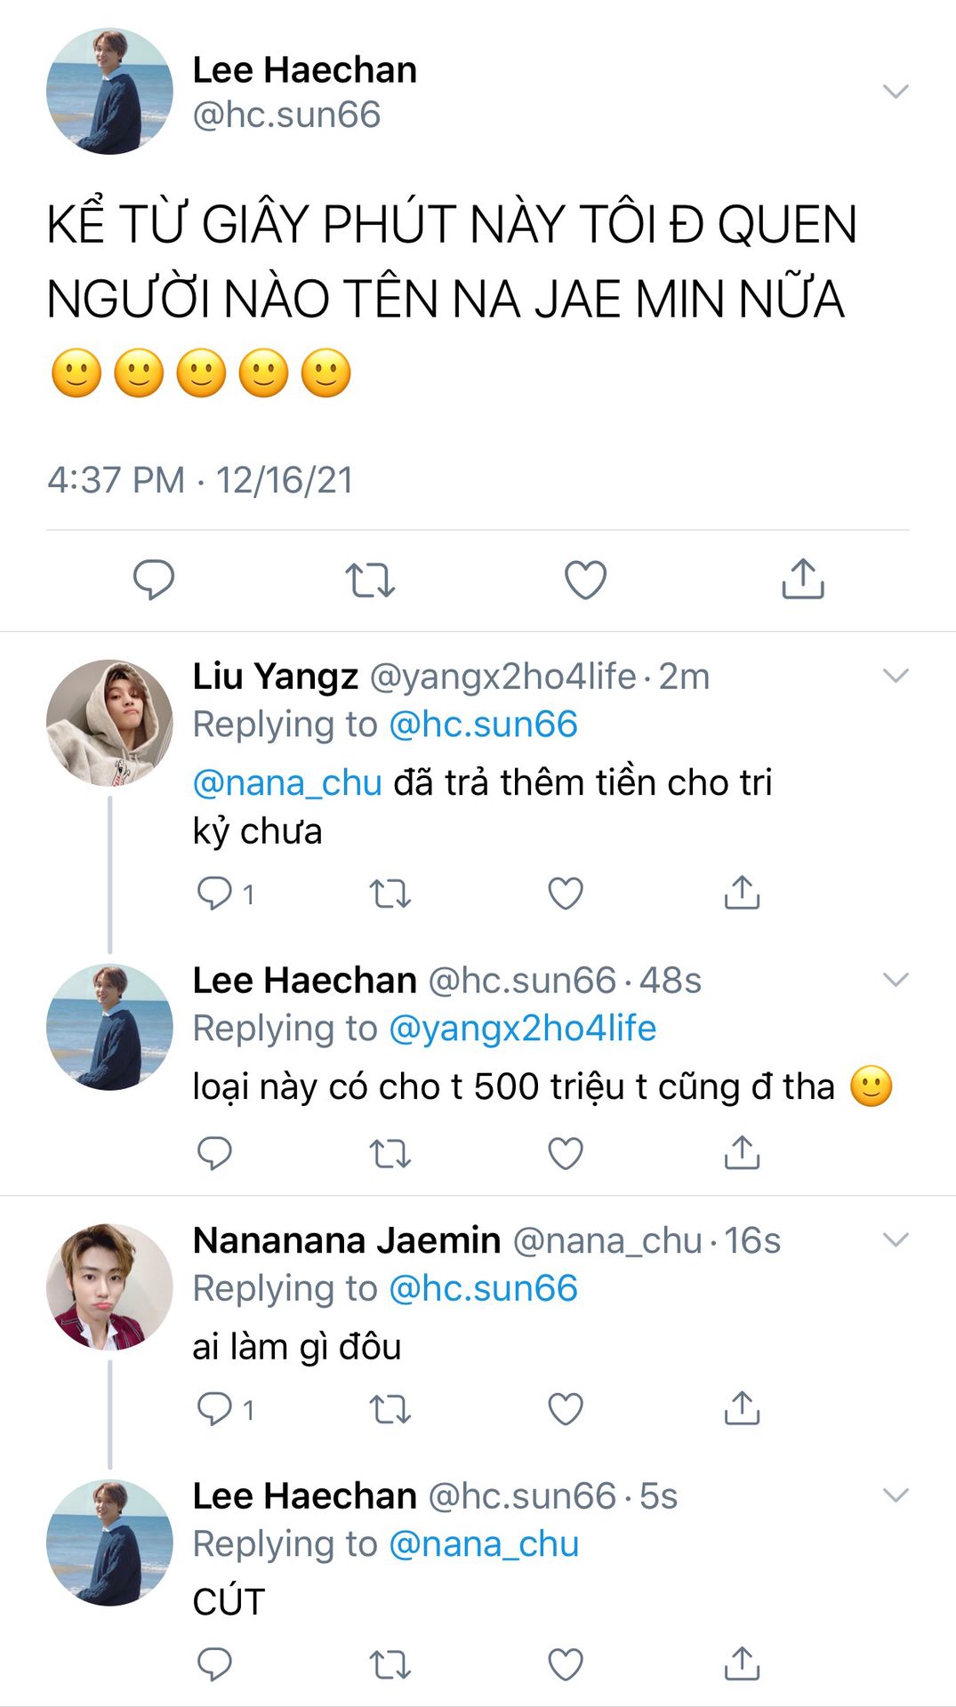Open the @nana_chu mention in Liu Yangz's reply
956x1707 pixels.
click(x=287, y=782)
